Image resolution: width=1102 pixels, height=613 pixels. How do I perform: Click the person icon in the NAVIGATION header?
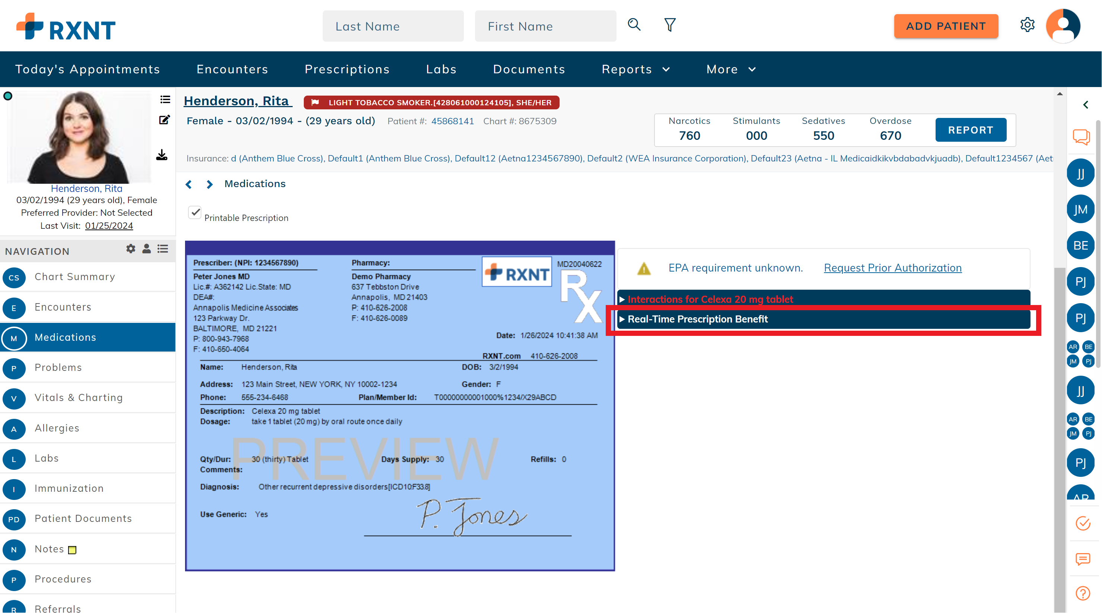pyautogui.click(x=146, y=249)
